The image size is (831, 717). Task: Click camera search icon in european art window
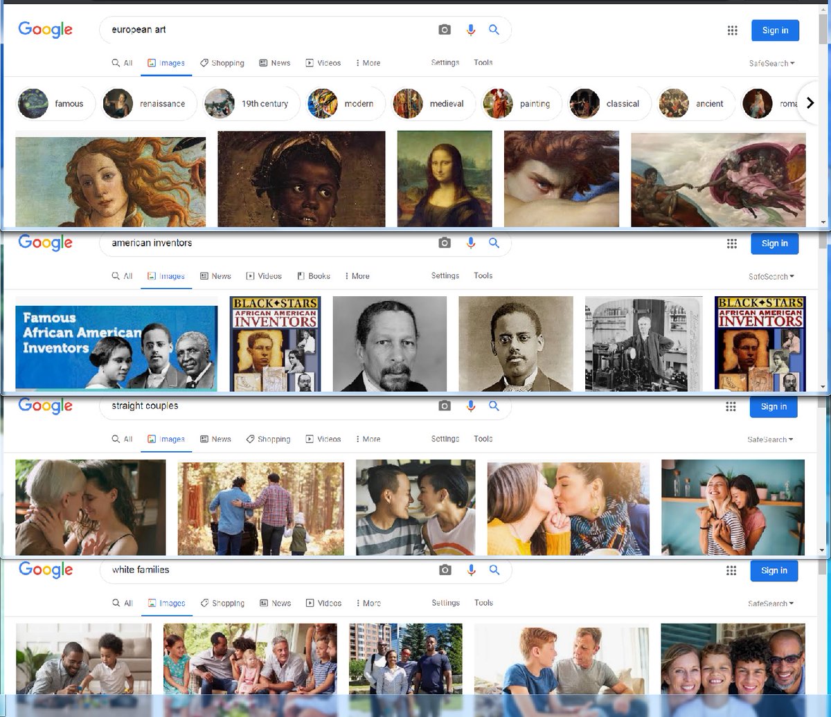coord(445,30)
